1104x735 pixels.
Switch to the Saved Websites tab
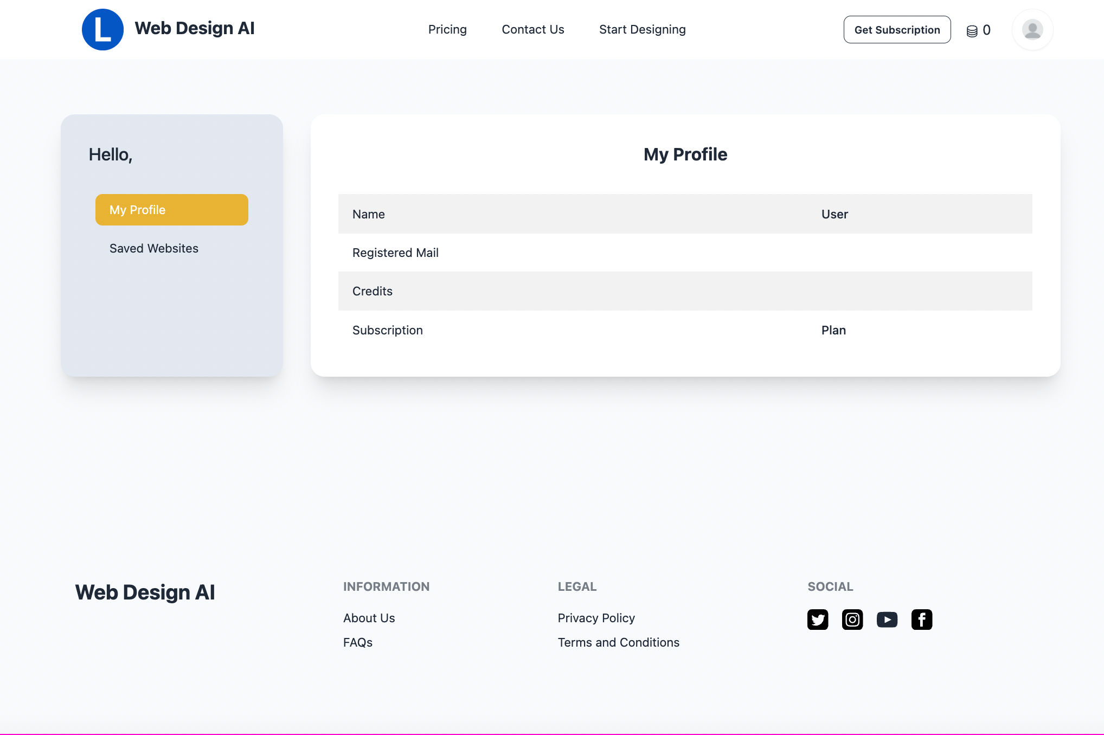(154, 248)
